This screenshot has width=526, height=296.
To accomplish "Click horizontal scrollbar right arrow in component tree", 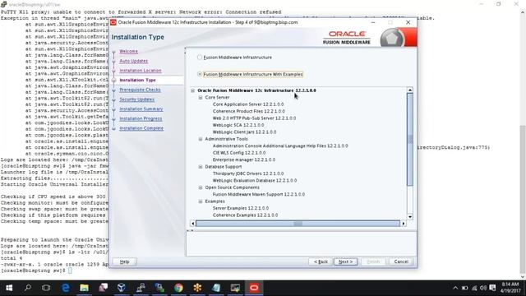I will 404,224.
